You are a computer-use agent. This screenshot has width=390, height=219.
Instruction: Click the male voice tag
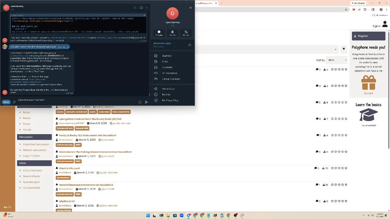click(x=104, y=112)
